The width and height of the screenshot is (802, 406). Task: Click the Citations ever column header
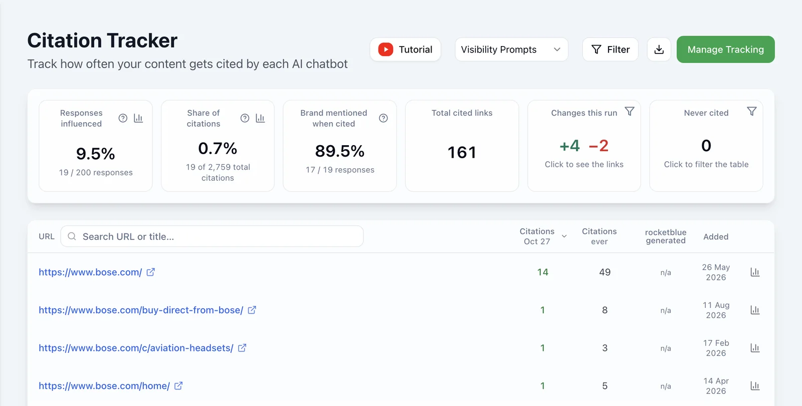[599, 236]
